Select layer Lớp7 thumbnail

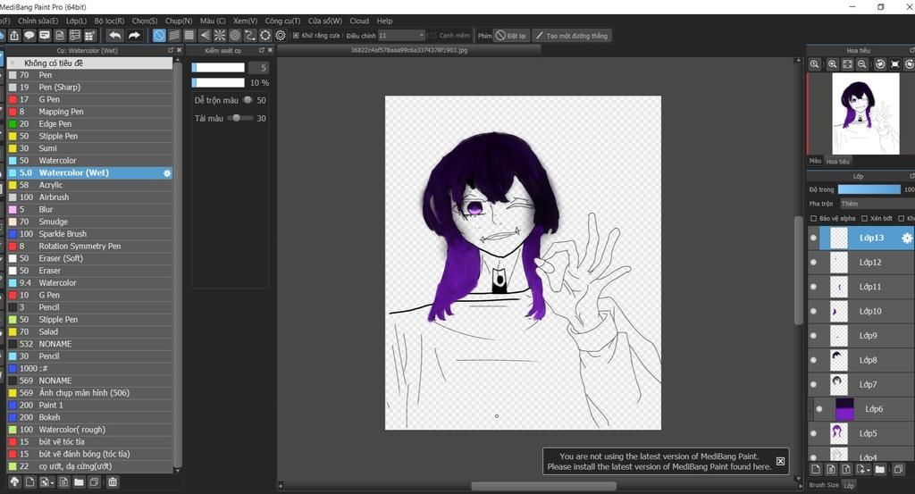coord(838,385)
